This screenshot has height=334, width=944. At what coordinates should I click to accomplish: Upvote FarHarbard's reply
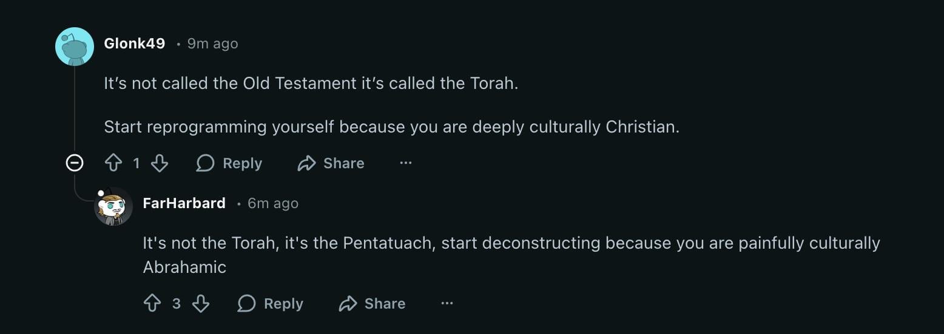pyautogui.click(x=152, y=303)
